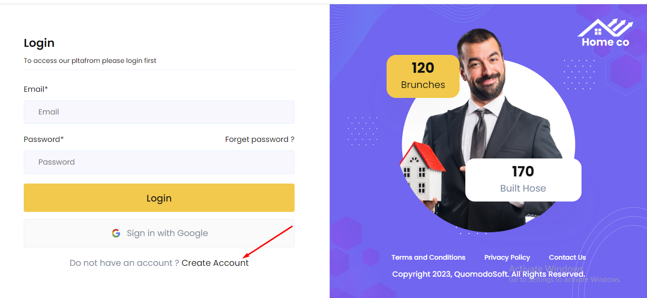Click the Email field label
This screenshot has height=298, width=647.
pyautogui.click(x=36, y=89)
